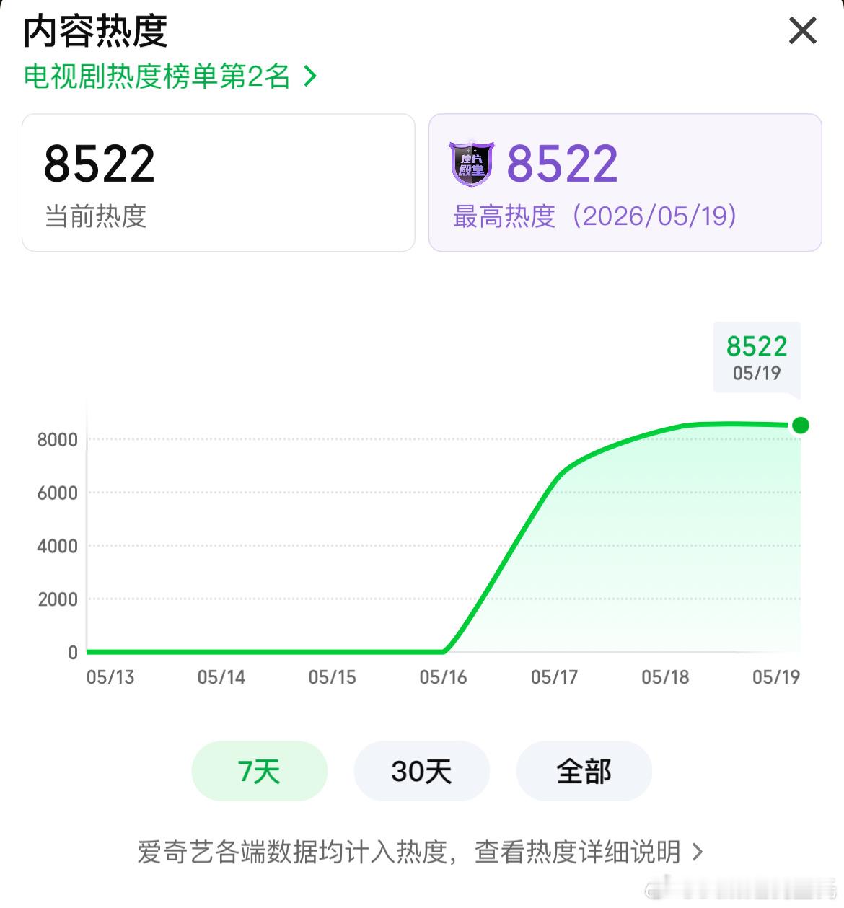
Task: Click the 6000 y-axis value
Action: click(x=58, y=493)
